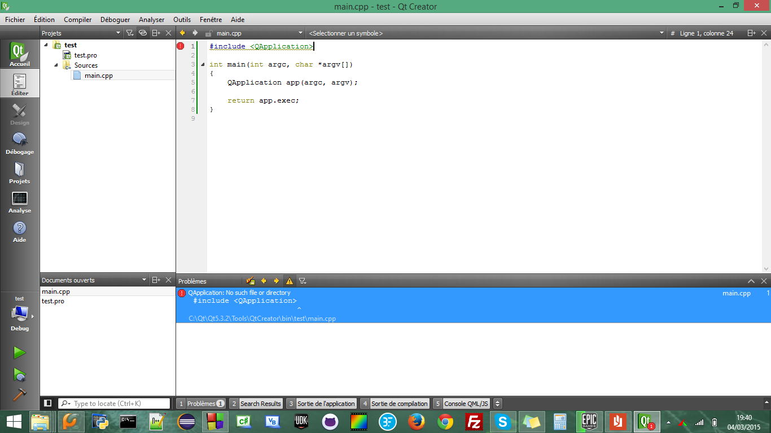Switch to Analyse mode
771x433 pixels.
(x=20, y=202)
